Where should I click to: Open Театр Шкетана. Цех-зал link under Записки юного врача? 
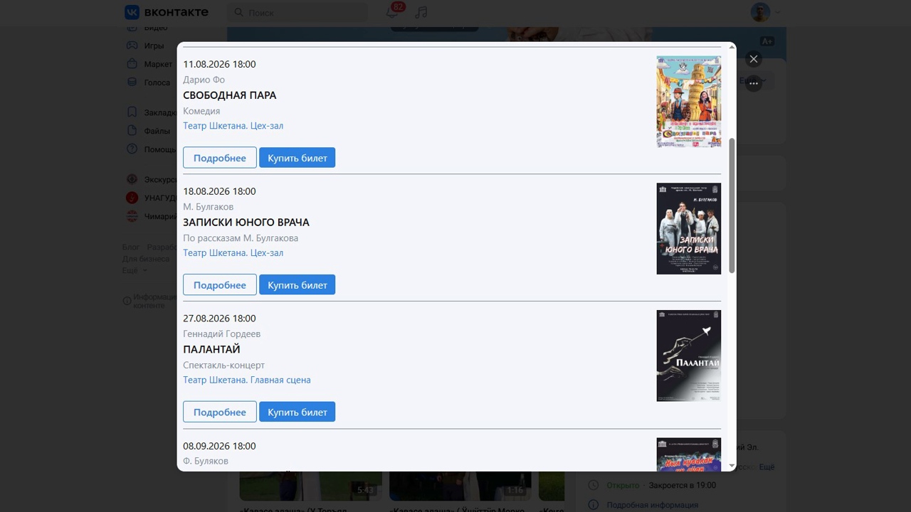pos(233,253)
